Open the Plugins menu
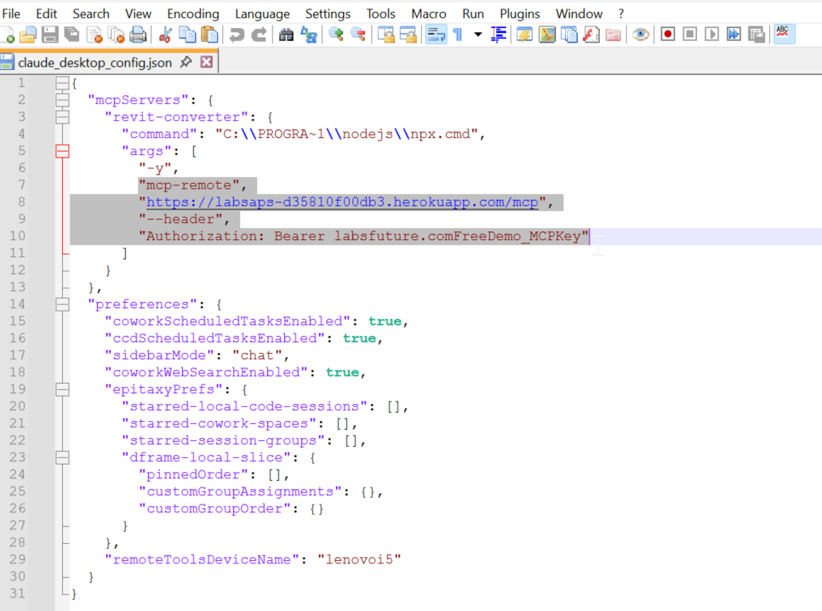 coord(520,14)
